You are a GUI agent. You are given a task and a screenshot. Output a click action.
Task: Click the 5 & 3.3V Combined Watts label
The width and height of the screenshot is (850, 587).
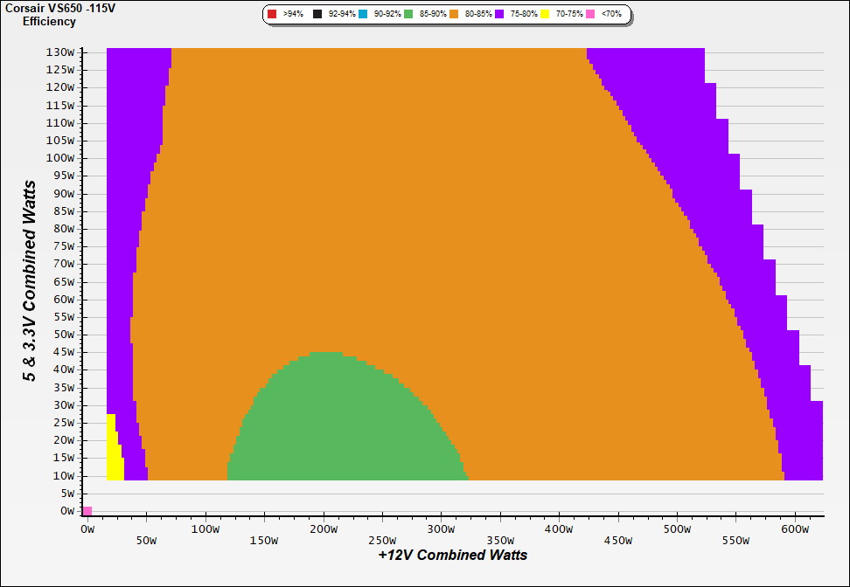tap(30, 281)
